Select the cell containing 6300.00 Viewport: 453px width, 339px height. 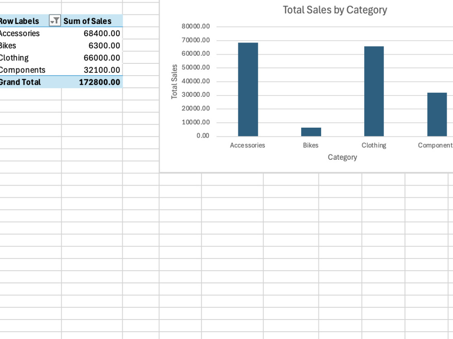[92, 46]
